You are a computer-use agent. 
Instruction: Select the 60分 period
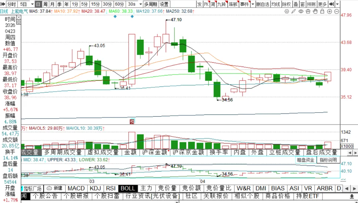119,4
